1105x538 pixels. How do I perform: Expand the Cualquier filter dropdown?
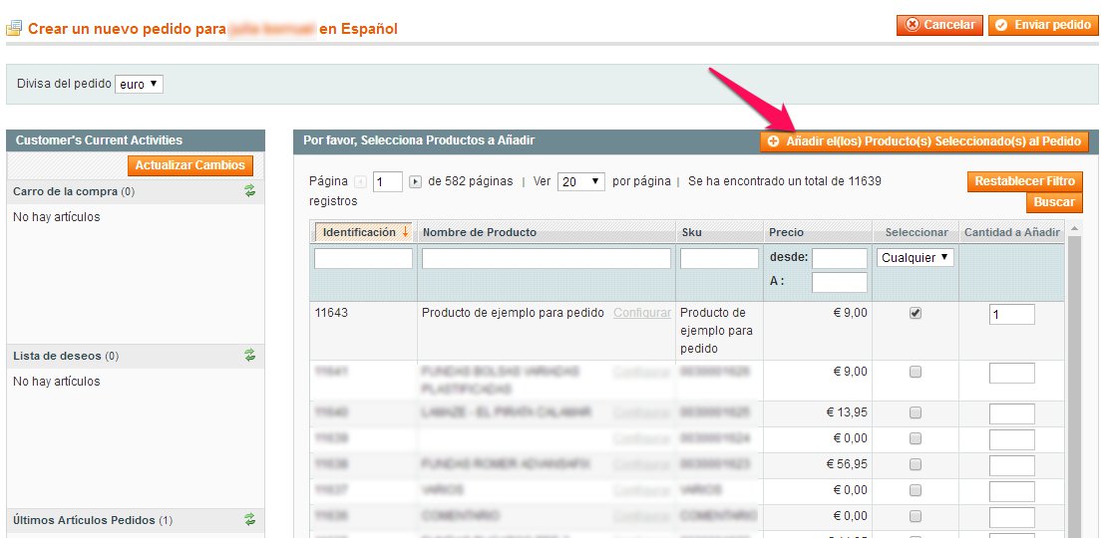tap(916, 258)
